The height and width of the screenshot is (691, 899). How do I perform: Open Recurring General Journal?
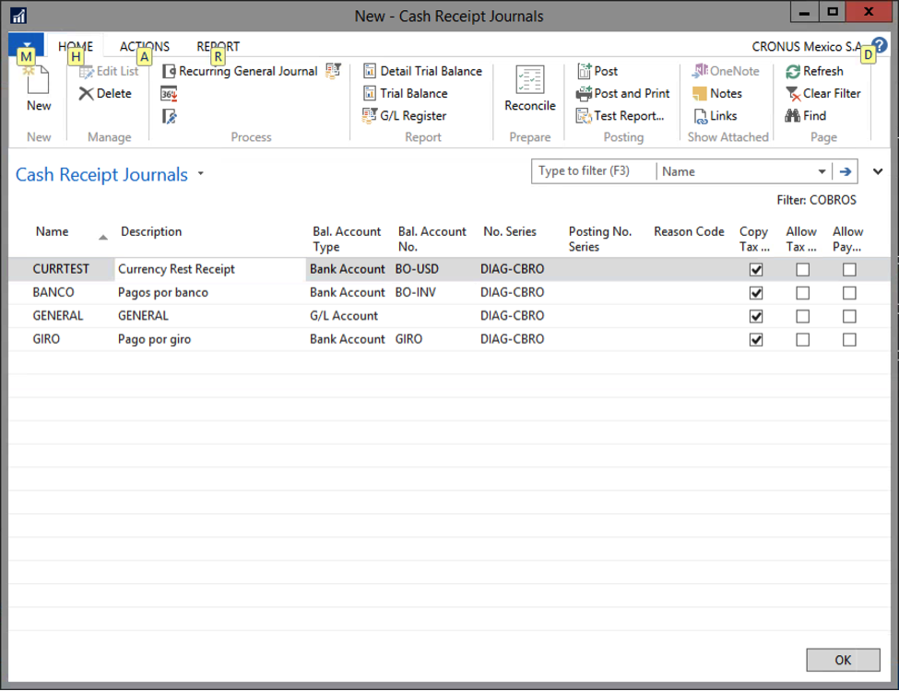pyautogui.click(x=240, y=71)
